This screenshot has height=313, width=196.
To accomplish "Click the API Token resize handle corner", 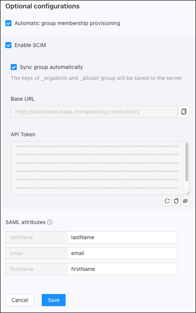I will tap(187, 192).
